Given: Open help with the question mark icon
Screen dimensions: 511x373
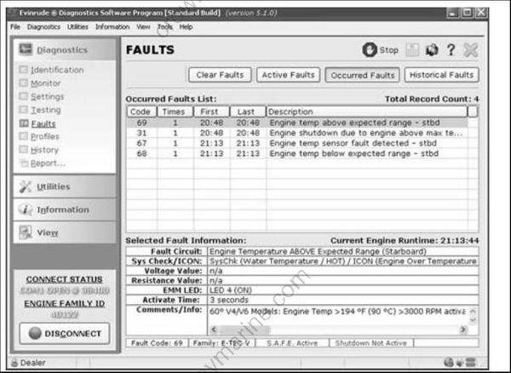Looking at the screenshot, I should (x=451, y=50).
